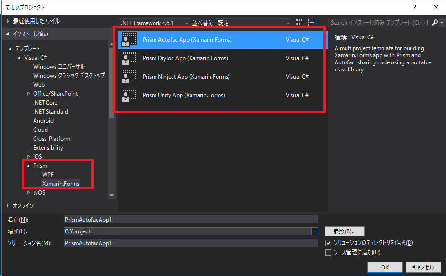Select the Android template category
446x276 pixels.
(x=43, y=121)
